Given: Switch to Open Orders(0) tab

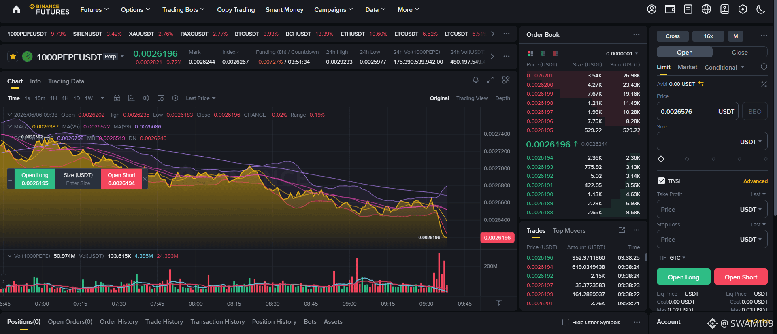Looking at the screenshot, I should pos(70,321).
